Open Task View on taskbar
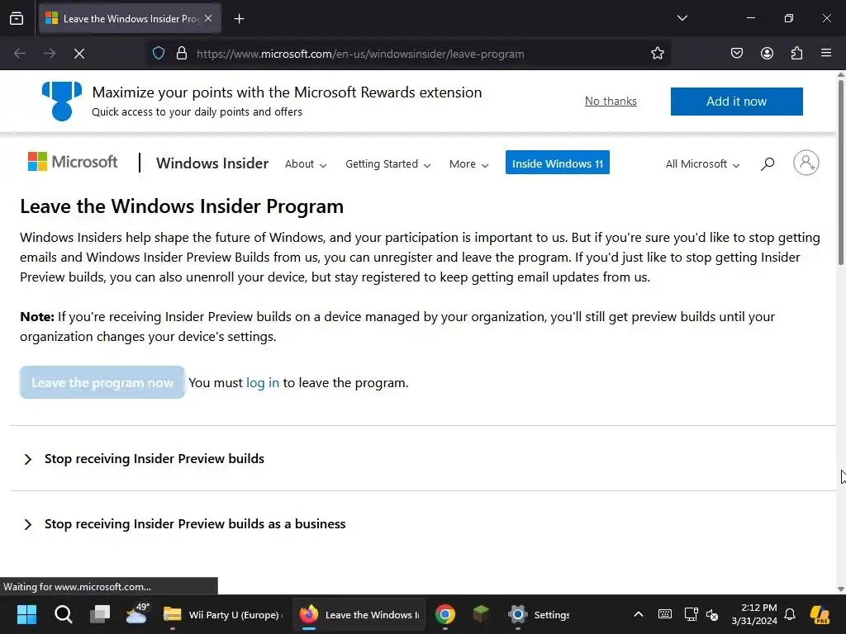The image size is (846, 634). point(100,614)
